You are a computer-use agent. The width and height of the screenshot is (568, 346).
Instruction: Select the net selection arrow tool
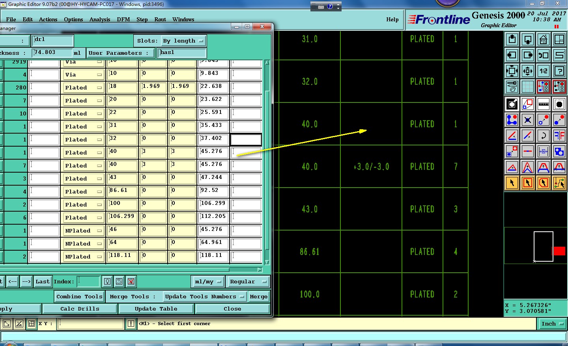pos(559,183)
